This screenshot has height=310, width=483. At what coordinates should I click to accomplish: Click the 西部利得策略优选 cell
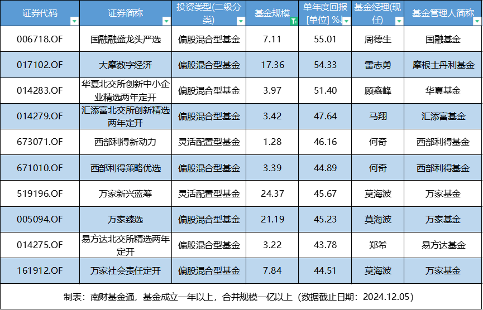[x=125, y=168]
